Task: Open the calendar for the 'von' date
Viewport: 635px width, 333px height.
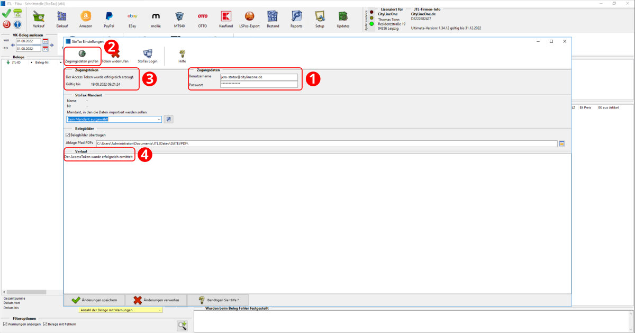Action: coord(46,41)
